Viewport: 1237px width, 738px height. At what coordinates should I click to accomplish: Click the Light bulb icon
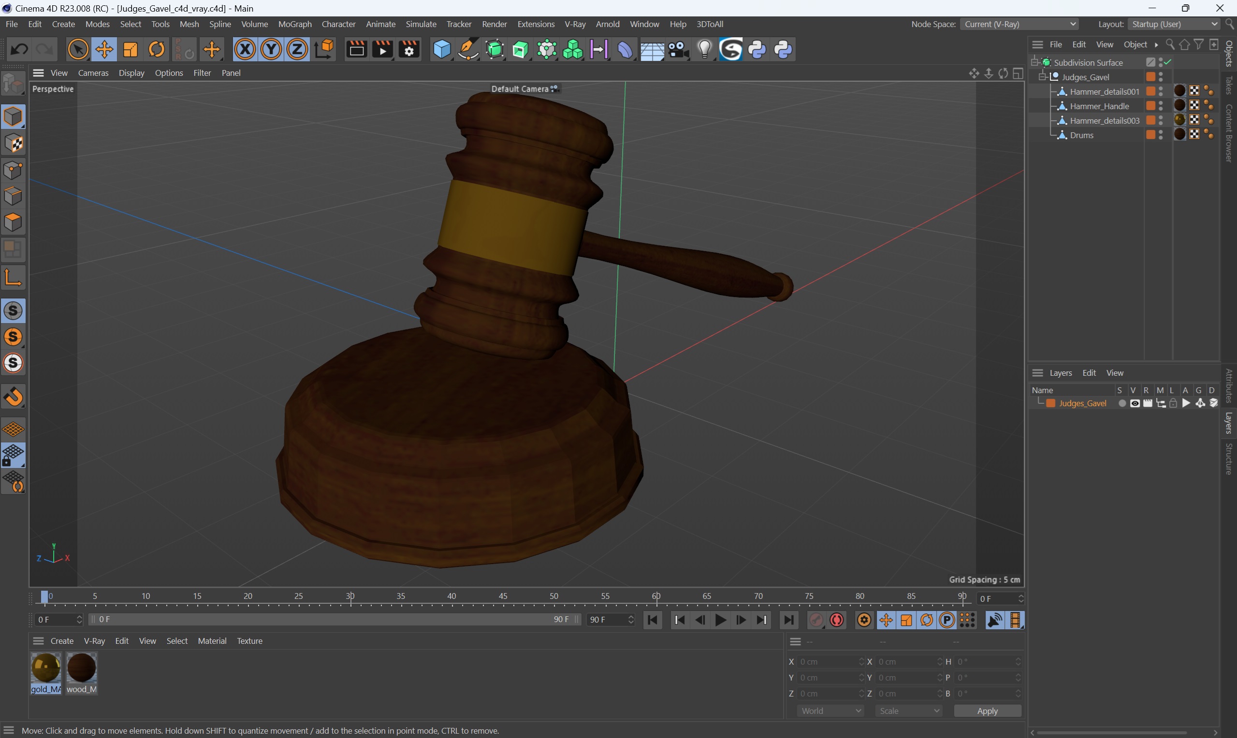[705, 49]
